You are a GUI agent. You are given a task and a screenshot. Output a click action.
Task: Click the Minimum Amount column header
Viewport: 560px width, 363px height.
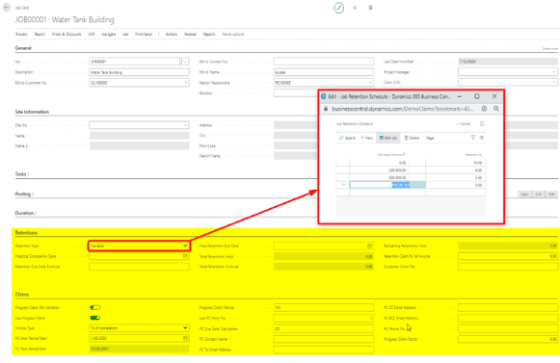(x=391, y=155)
